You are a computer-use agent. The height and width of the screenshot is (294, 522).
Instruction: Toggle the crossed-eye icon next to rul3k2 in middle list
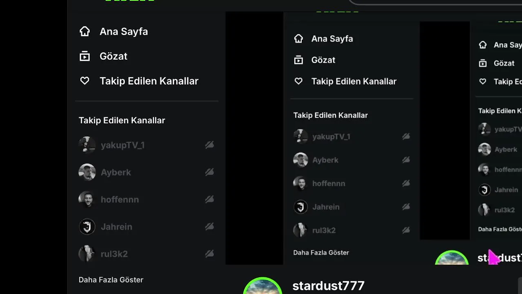(406, 230)
